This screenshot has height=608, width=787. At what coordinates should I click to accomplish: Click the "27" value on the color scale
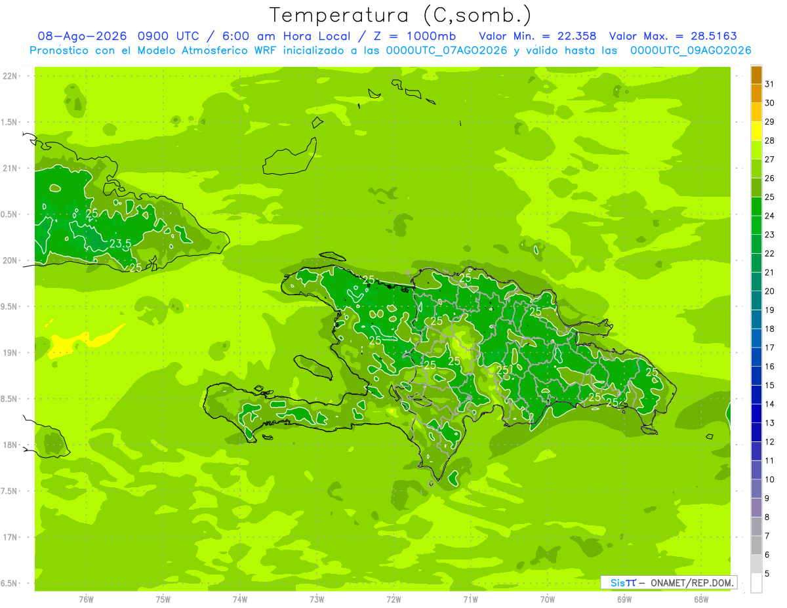(x=770, y=159)
